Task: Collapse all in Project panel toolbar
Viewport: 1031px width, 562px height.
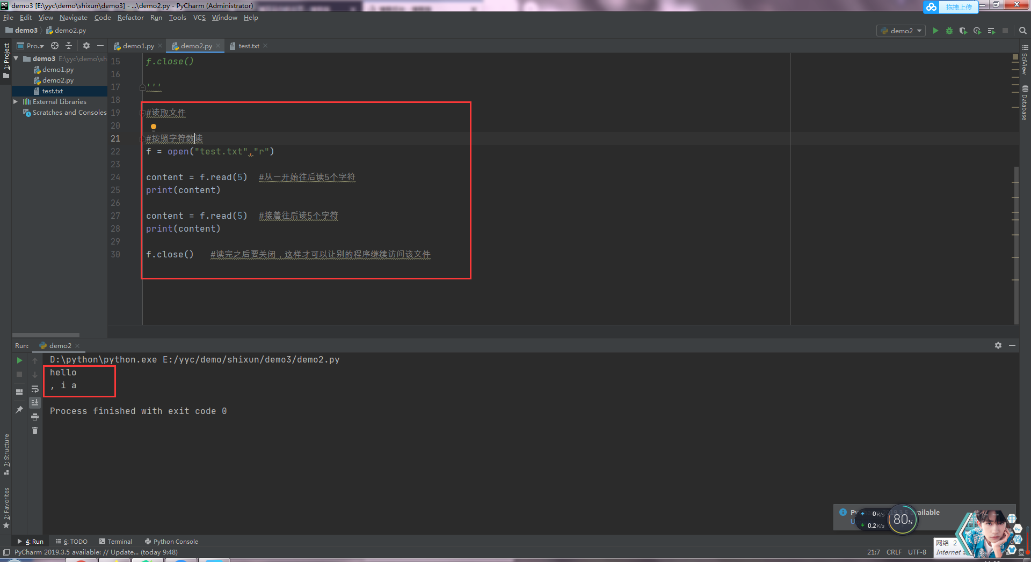Action: [x=69, y=46]
